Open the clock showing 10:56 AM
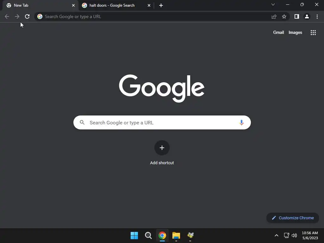 [310, 235]
